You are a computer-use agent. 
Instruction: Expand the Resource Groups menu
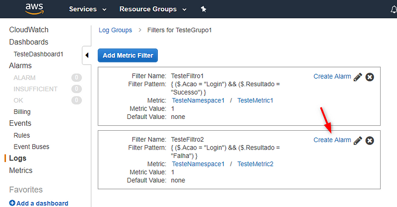[x=153, y=9]
